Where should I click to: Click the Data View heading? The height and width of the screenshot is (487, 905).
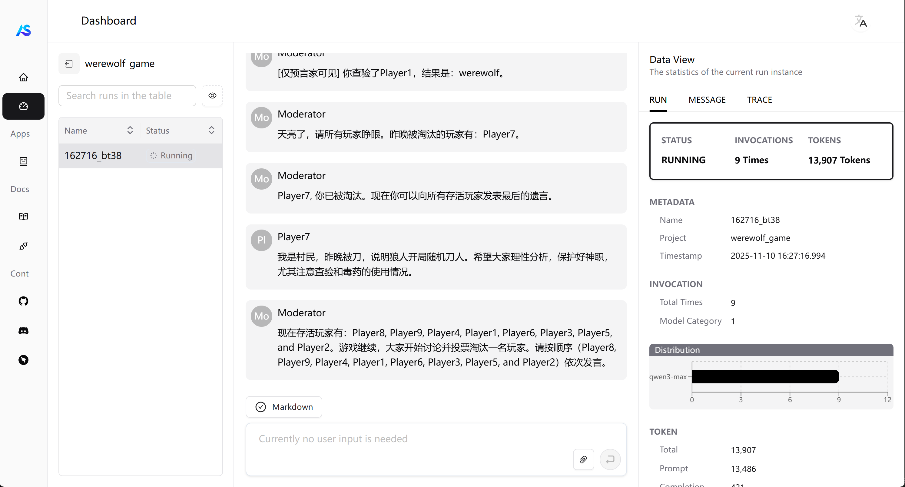point(672,60)
